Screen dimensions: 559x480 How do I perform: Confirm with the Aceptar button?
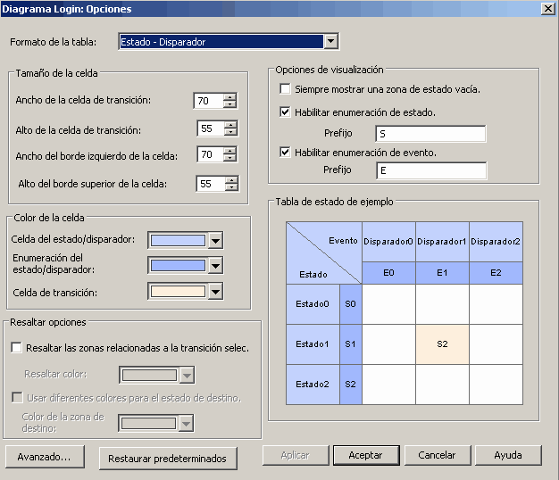[x=366, y=455]
